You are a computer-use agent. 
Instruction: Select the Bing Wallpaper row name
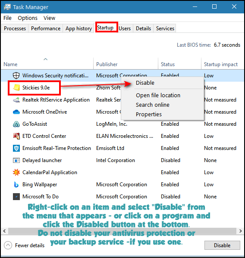point(40,185)
